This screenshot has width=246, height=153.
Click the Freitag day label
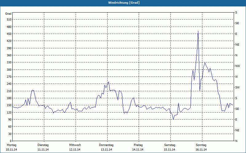point(138,145)
